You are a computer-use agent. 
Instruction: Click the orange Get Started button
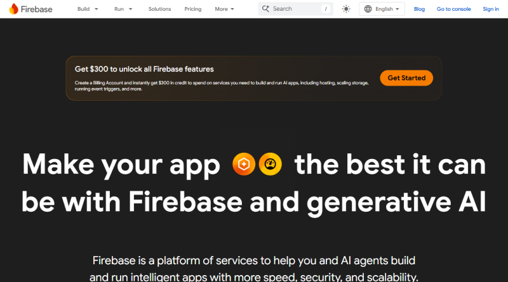point(406,78)
